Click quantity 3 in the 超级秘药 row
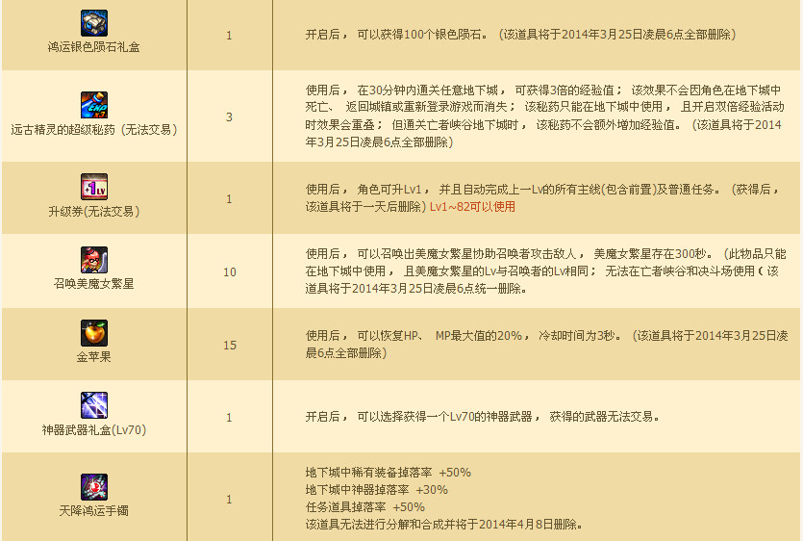803x541 pixels. click(229, 116)
